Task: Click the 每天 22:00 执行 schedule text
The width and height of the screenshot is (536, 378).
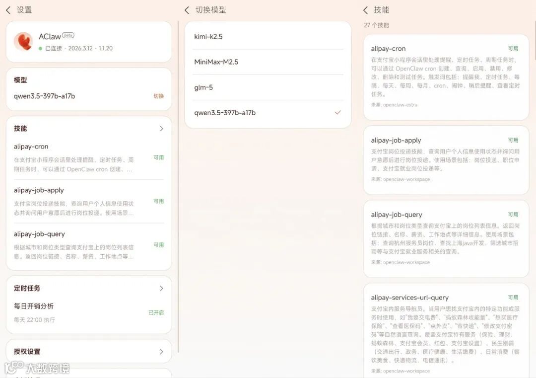Action: pyautogui.click(x=34, y=320)
